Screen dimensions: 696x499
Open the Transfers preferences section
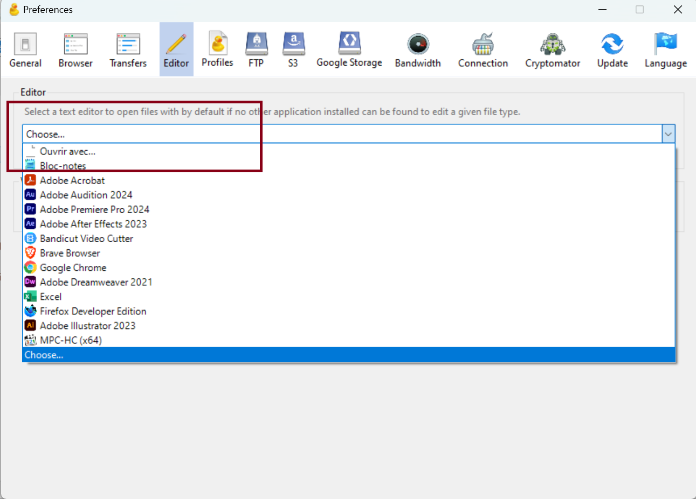point(128,50)
